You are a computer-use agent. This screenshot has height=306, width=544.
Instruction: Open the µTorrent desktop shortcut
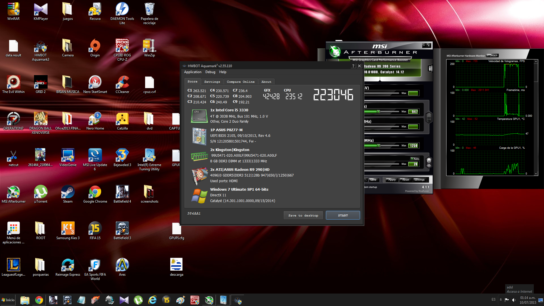41,194
